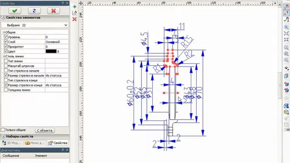The image size is (290, 163).
Task: Edit the Приоритет value field
Action: pyautogui.click(x=57, y=47)
